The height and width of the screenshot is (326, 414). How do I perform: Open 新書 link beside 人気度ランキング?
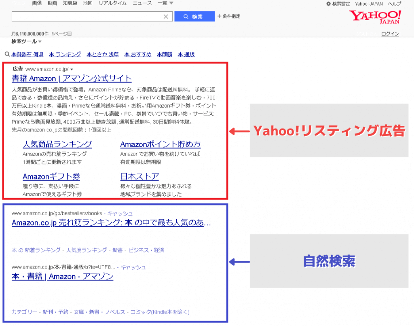coord(118,250)
